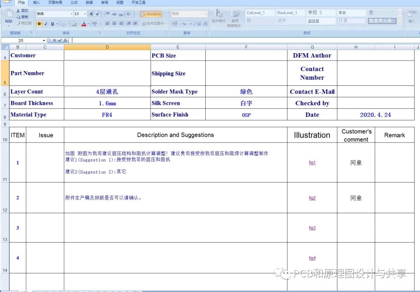Click the increase font size icon
Screen dimensions: 420x292
[91, 14]
